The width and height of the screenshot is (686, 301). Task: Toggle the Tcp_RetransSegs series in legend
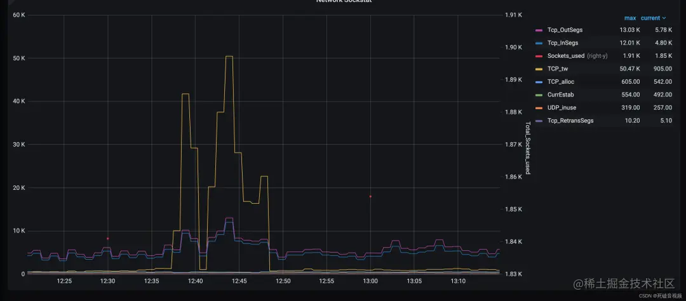570,120
